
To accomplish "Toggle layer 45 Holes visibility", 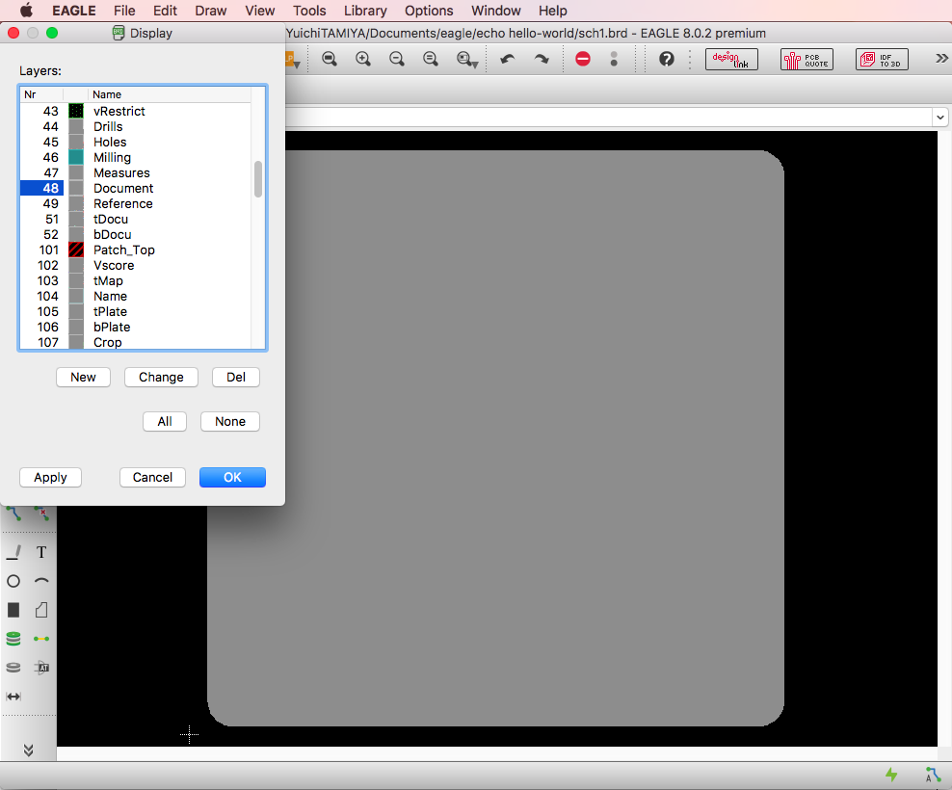I will [x=41, y=142].
